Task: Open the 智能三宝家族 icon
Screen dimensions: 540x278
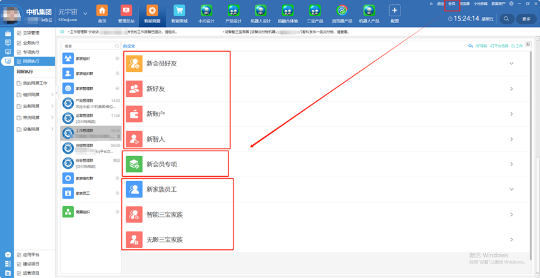Action: tap(134, 215)
